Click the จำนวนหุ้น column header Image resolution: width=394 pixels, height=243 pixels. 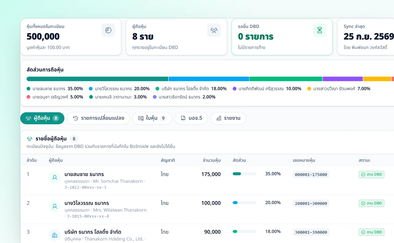212,160
